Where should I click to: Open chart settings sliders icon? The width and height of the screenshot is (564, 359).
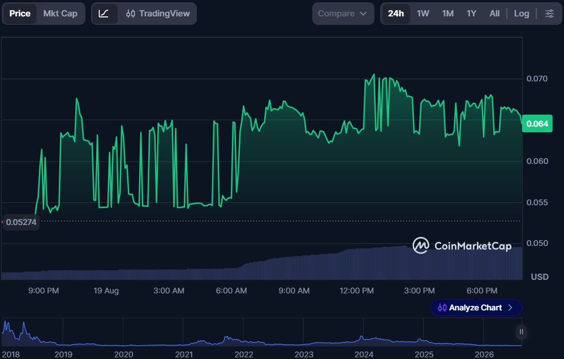[x=550, y=14]
